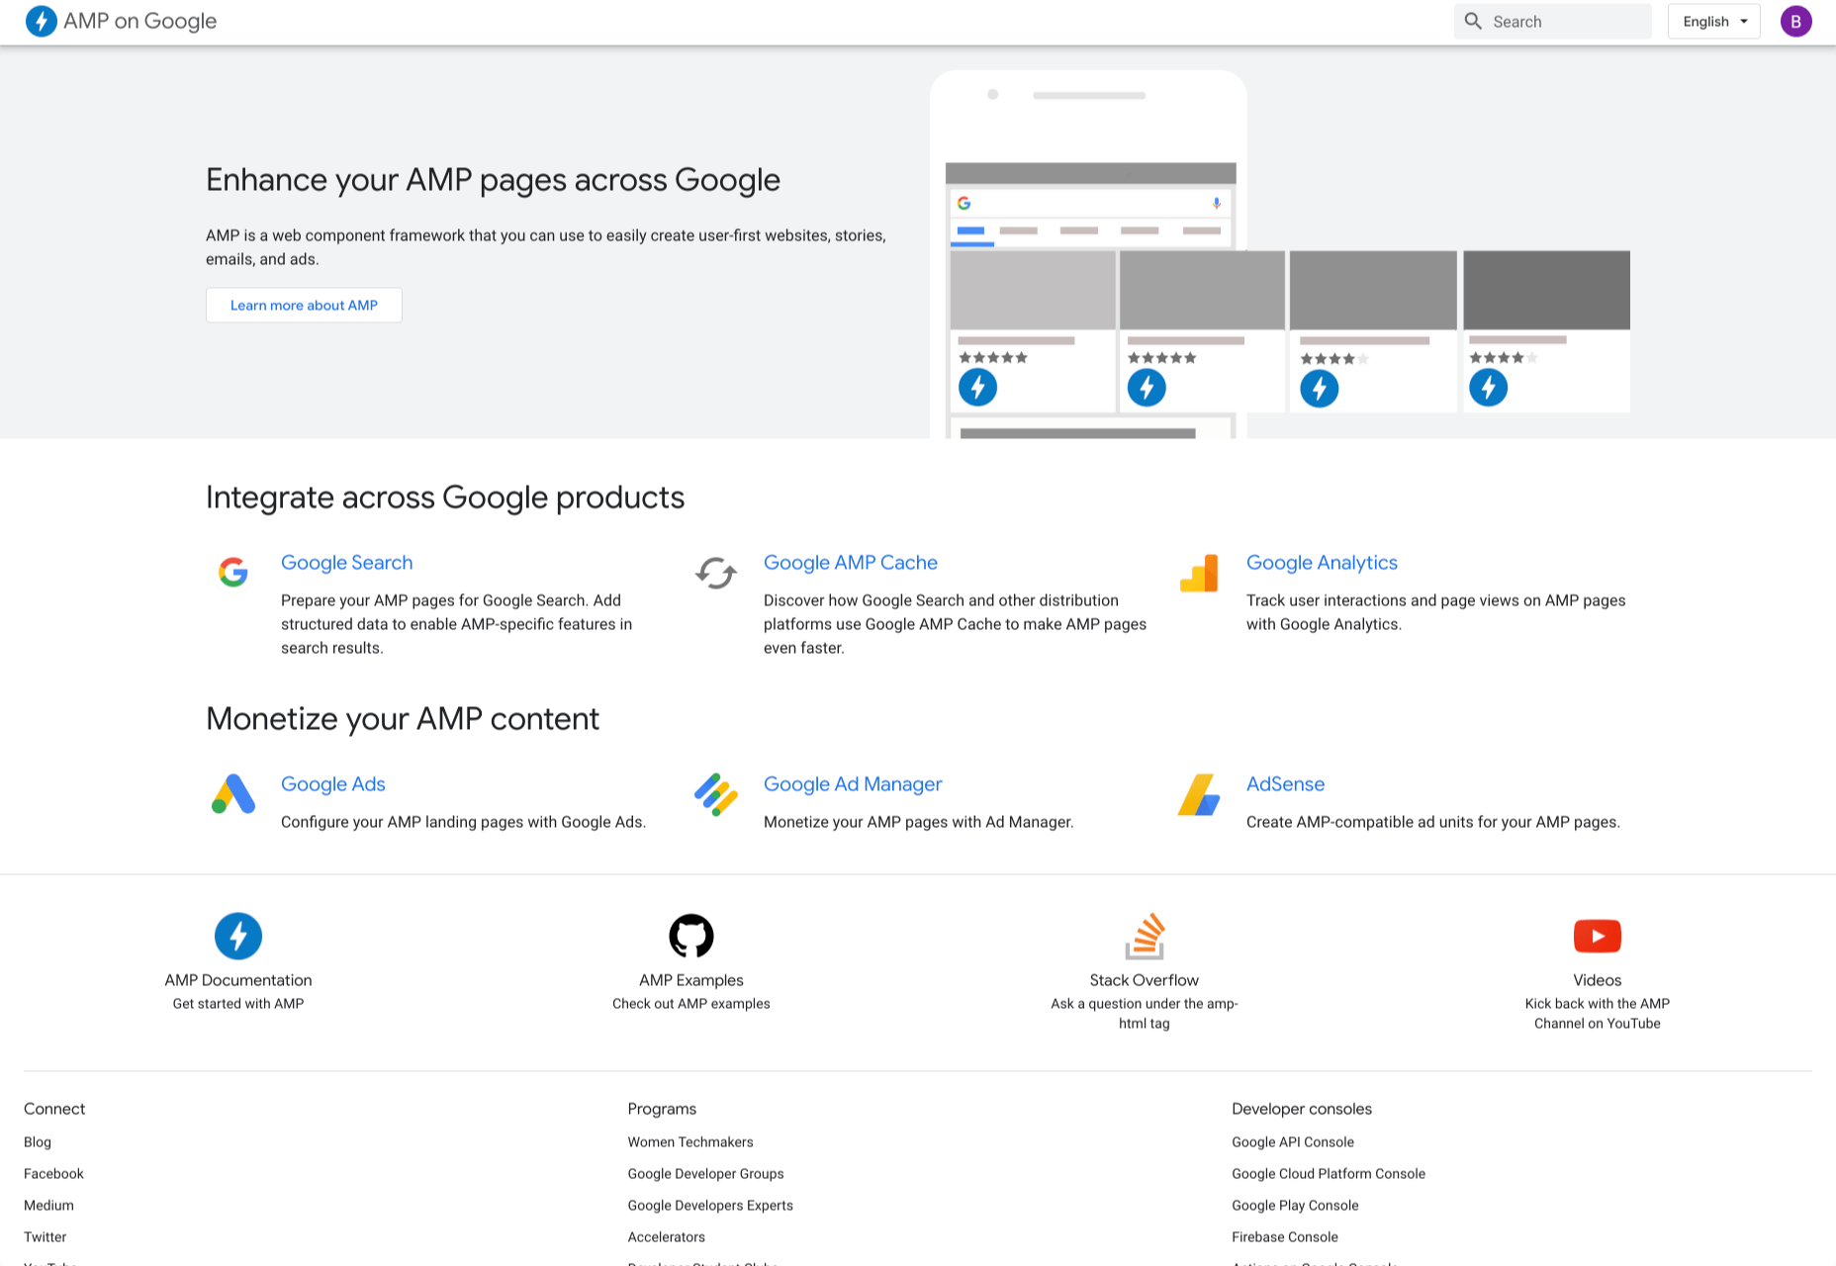This screenshot has height=1266, width=1836.
Task: Click the AdSense logo icon
Action: point(1199,794)
